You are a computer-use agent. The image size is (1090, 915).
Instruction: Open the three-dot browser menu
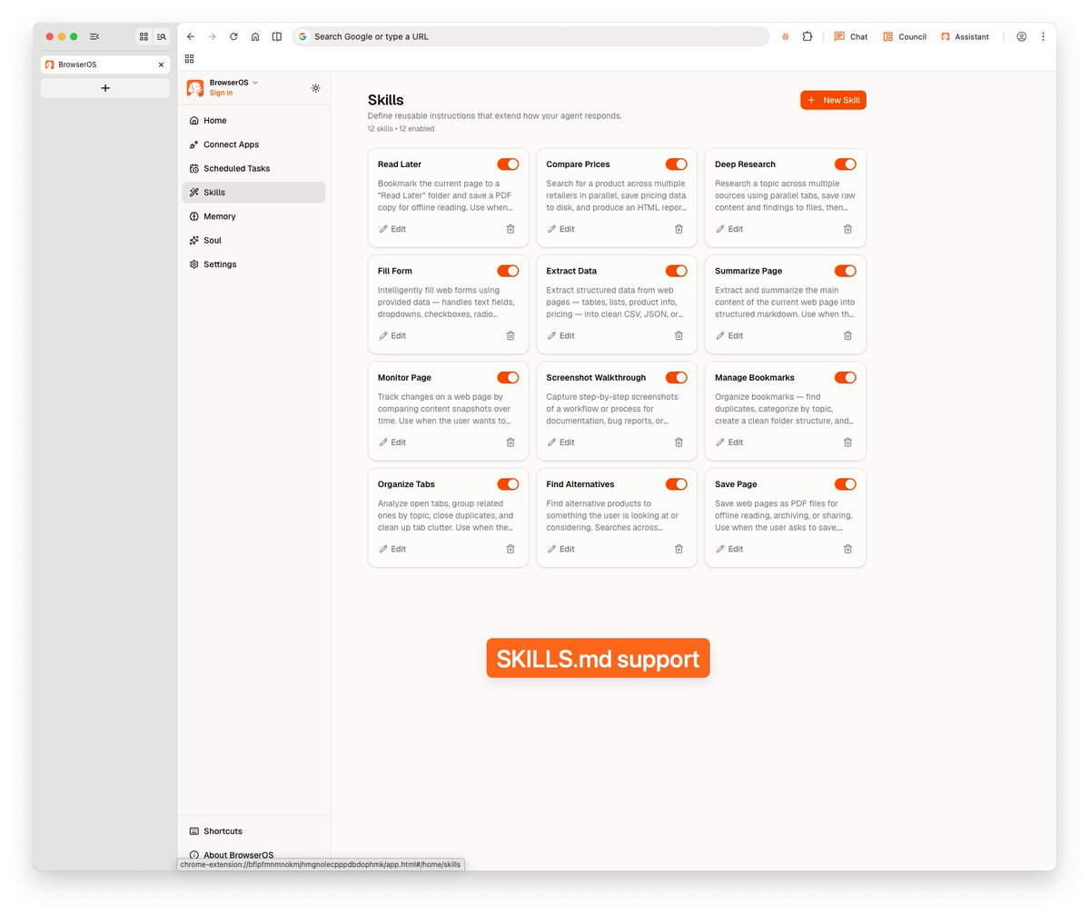tap(1043, 36)
